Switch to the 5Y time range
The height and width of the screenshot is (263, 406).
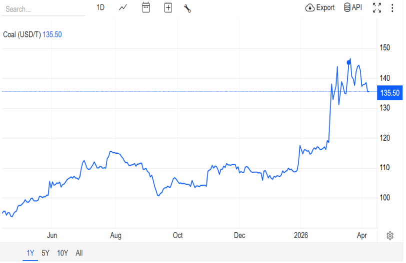pyautogui.click(x=45, y=253)
